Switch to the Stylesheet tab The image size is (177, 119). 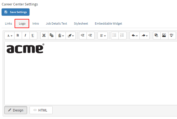point(81,24)
